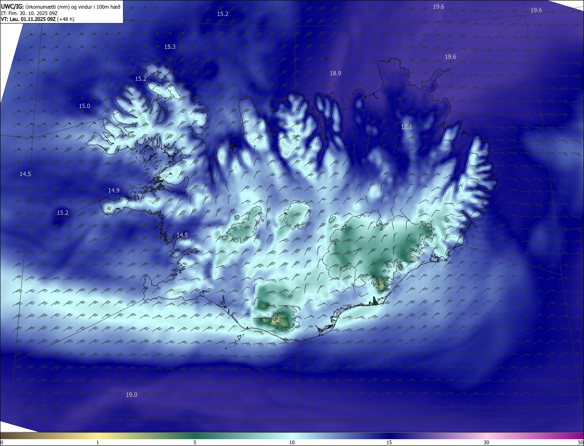Click the 10 tick on the color scale

point(292,442)
